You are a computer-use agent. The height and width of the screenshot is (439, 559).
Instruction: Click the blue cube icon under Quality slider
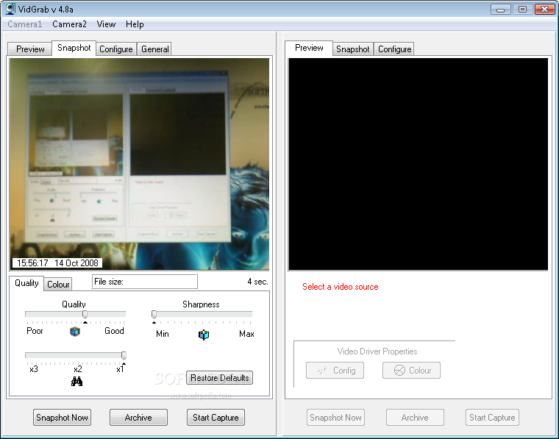75,332
